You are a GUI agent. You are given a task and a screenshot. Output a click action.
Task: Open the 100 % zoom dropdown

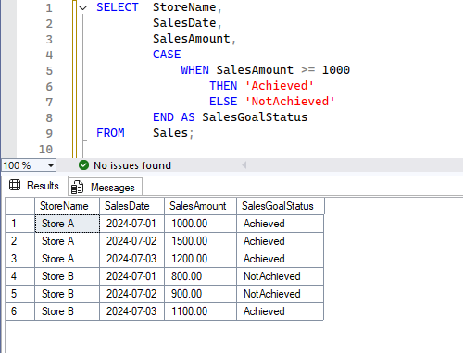pyautogui.click(x=51, y=165)
